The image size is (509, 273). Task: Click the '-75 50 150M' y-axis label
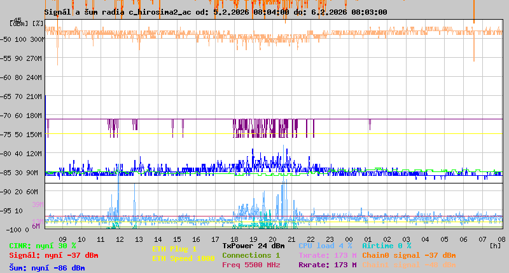point(21,135)
